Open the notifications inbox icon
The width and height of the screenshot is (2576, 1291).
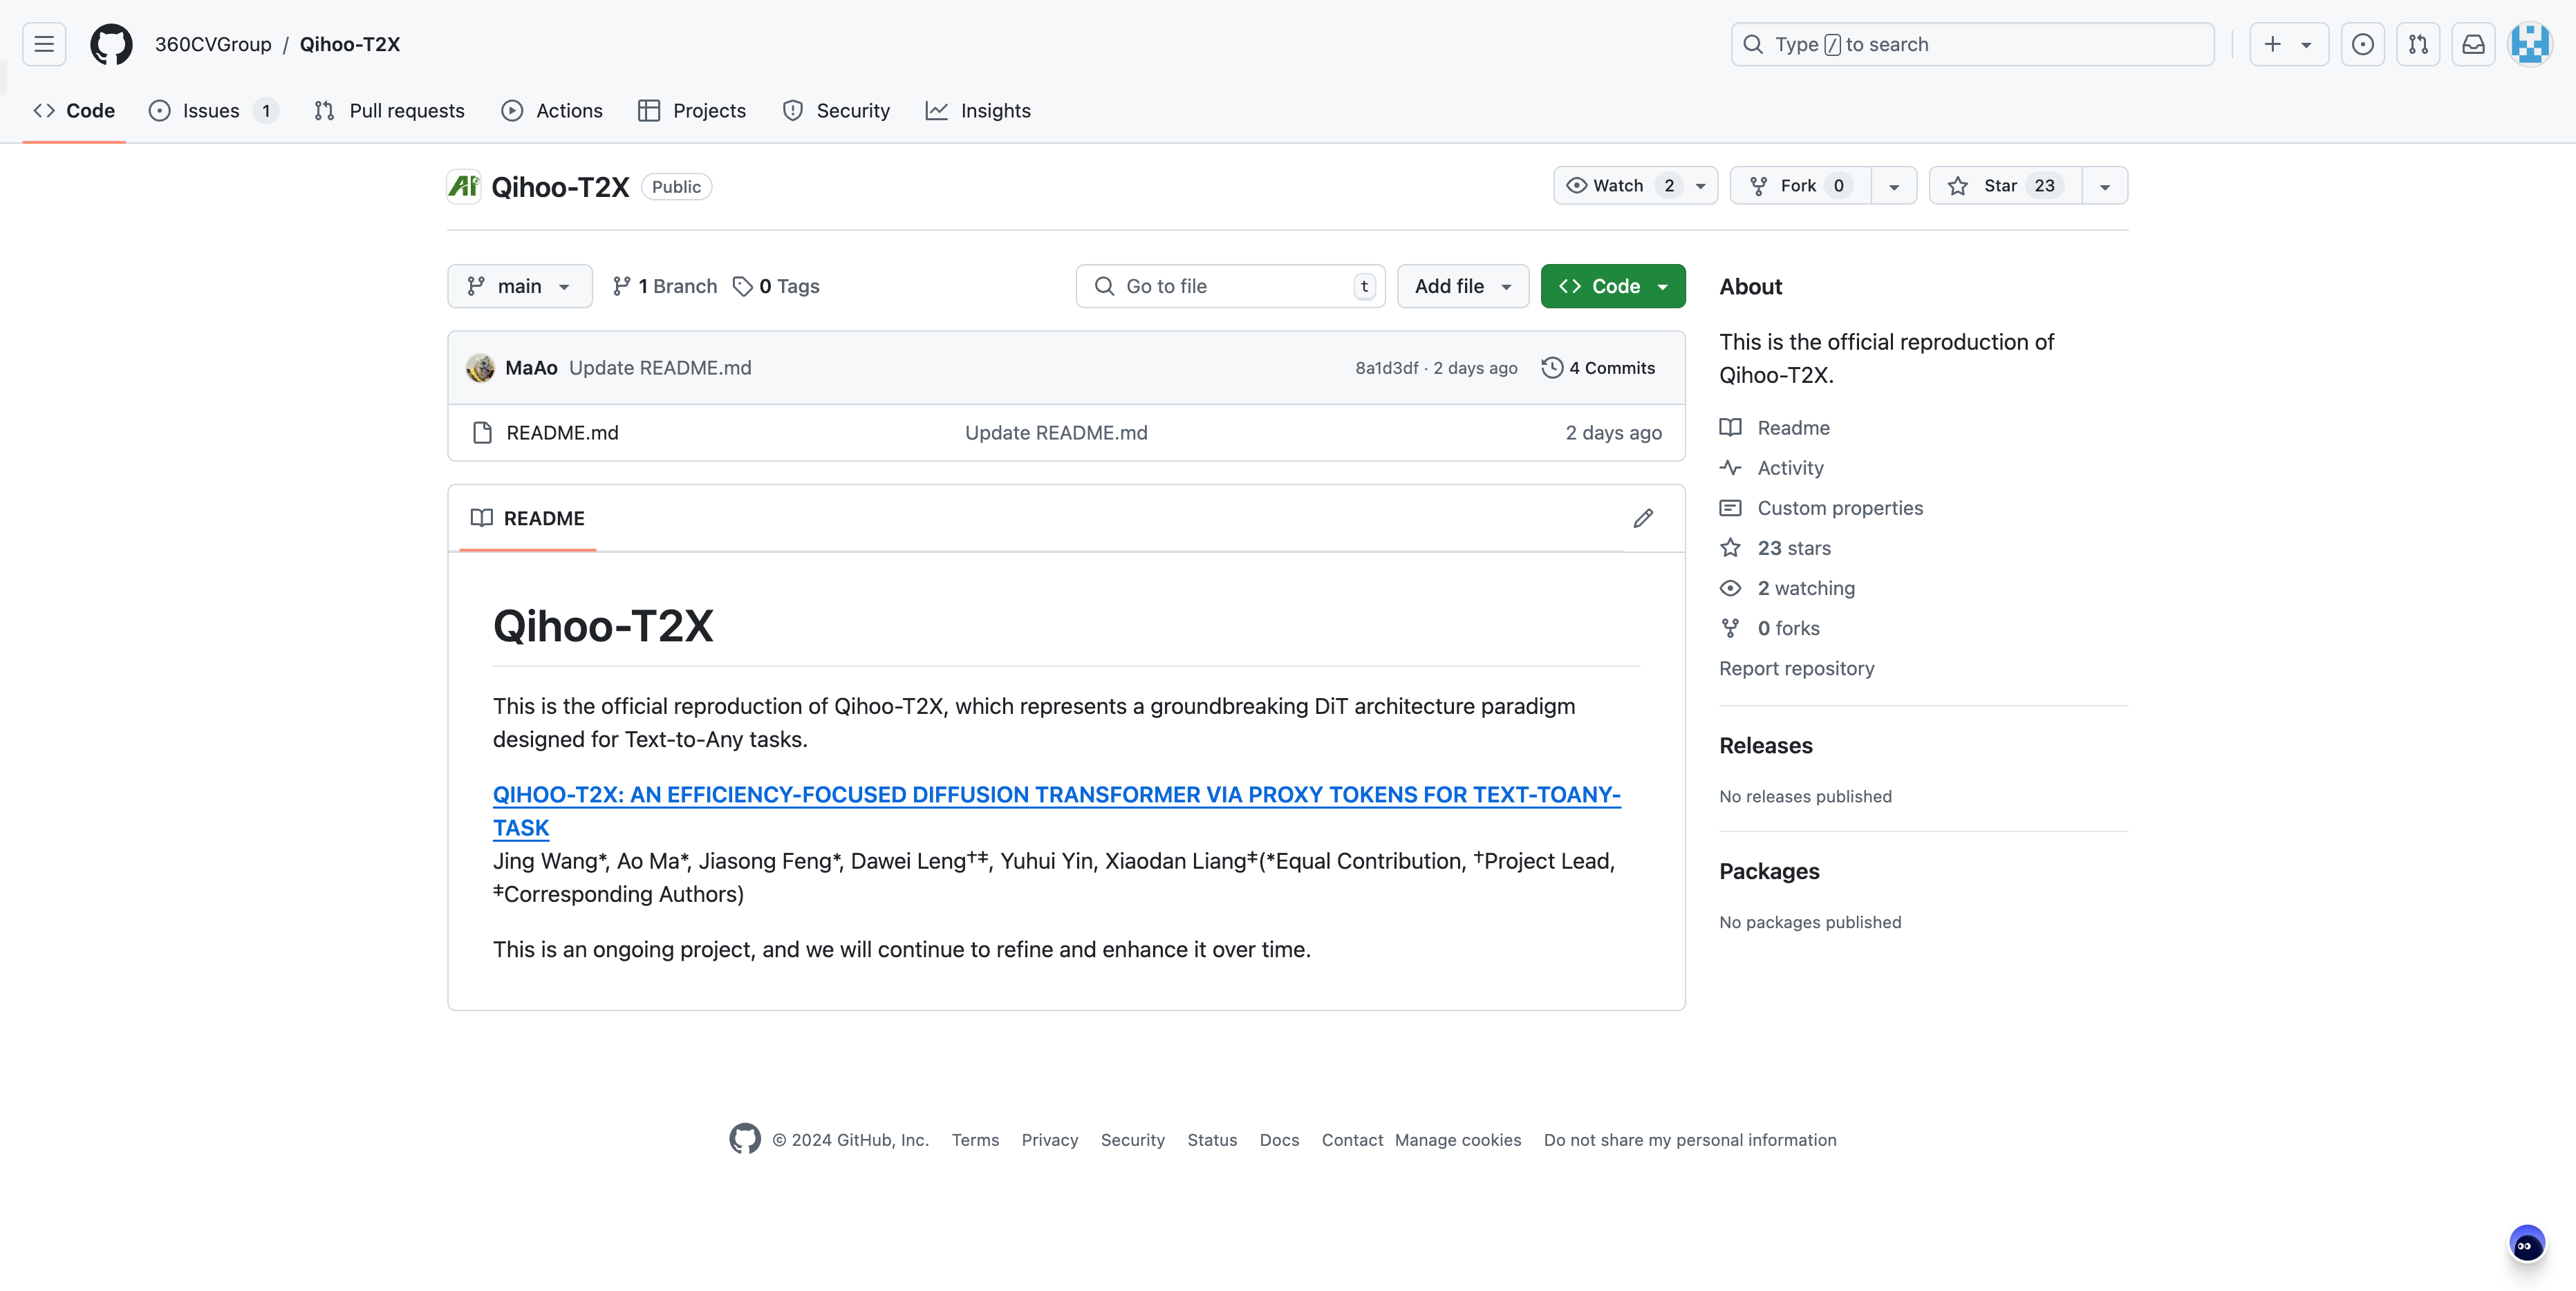[x=2473, y=44]
